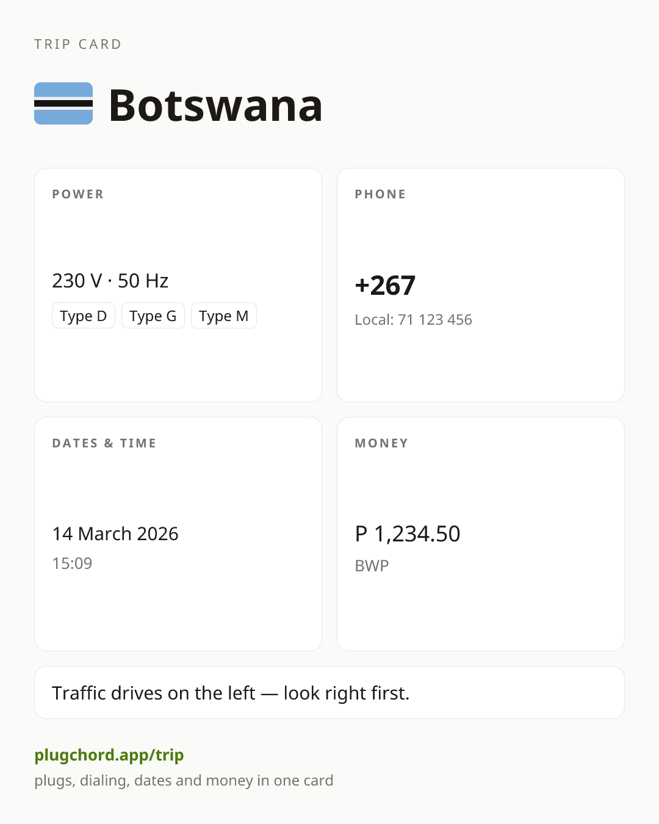Click the 15:09 time value
The width and height of the screenshot is (659, 824).
click(72, 563)
